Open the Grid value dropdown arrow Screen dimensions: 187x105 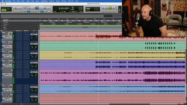click(99, 8)
